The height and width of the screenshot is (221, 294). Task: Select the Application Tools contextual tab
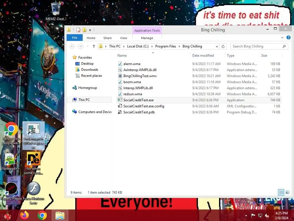pyautogui.click(x=147, y=31)
